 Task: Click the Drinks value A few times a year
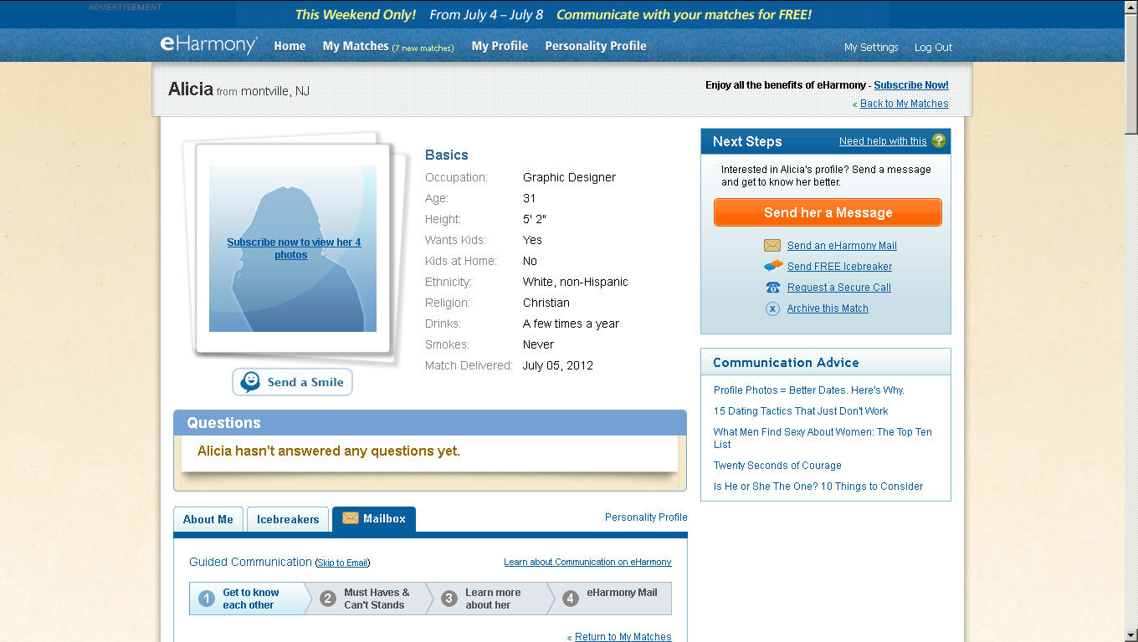coord(572,324)
